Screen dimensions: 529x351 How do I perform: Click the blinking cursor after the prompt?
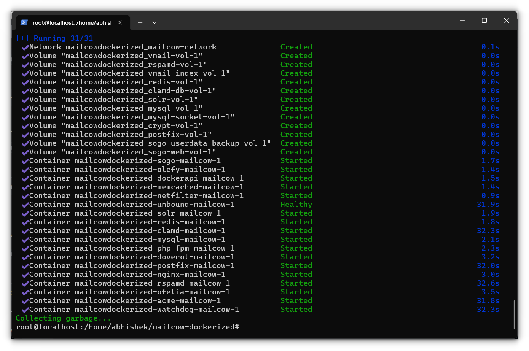tap(244, 327)
